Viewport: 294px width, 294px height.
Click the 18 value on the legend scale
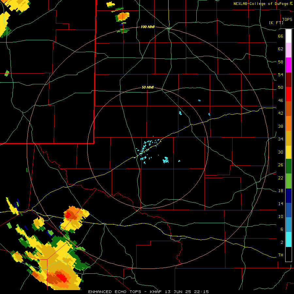coord(281,191)
